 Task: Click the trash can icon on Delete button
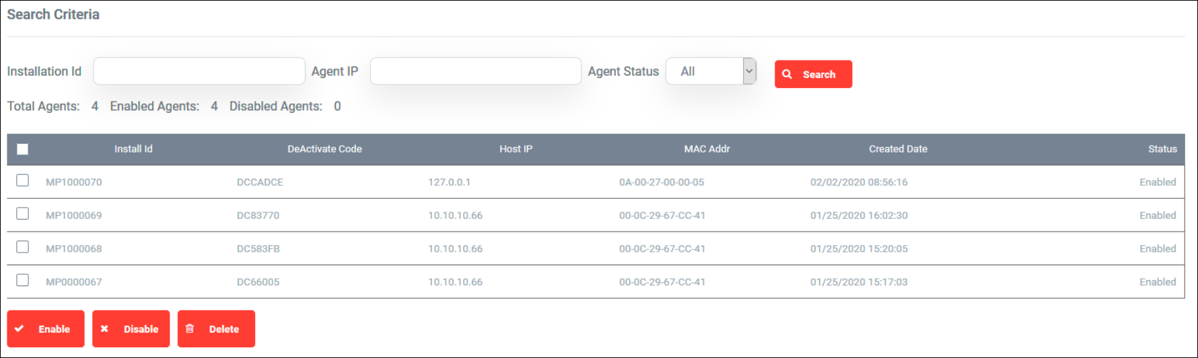click(190, 328)
